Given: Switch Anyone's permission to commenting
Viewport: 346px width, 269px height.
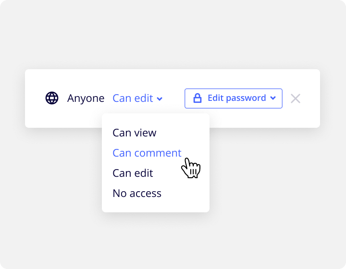Looking at the screenshot, I should coord(147,153).
